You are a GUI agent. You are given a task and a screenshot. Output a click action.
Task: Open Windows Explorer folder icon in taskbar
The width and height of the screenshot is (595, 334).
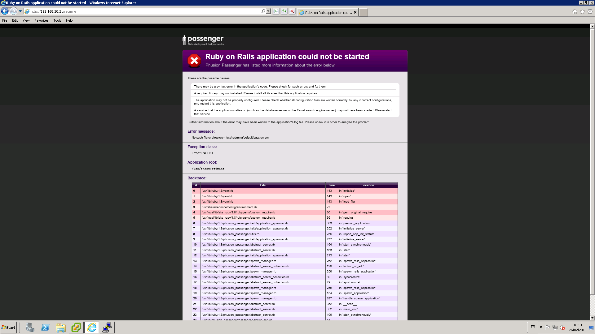click(x=61, y=328)
